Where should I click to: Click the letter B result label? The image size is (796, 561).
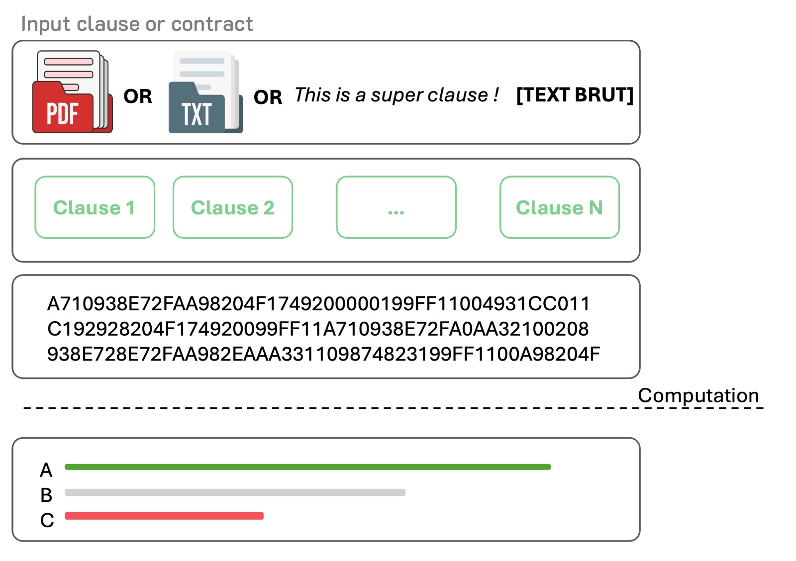pyautogui.click(x=46, y=495)
